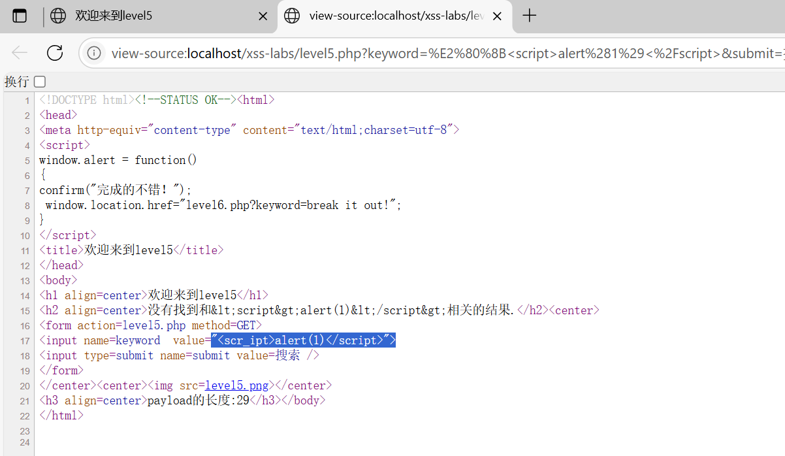Click line number 1 in gutter
Screen dimensions: 785x456
tap(27, 101)
